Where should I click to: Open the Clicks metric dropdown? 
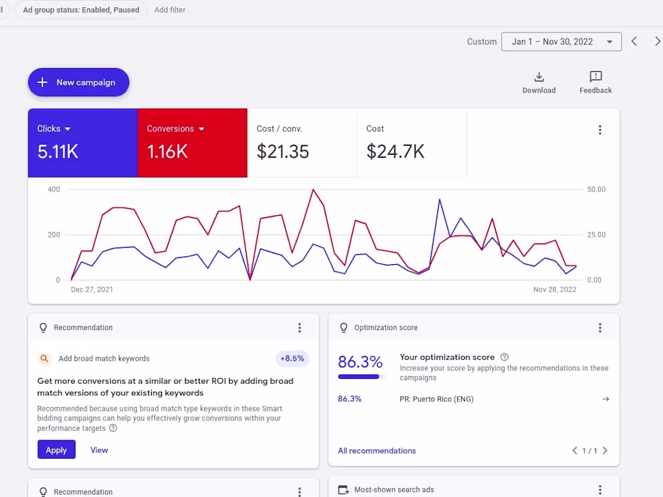(68, 128)
